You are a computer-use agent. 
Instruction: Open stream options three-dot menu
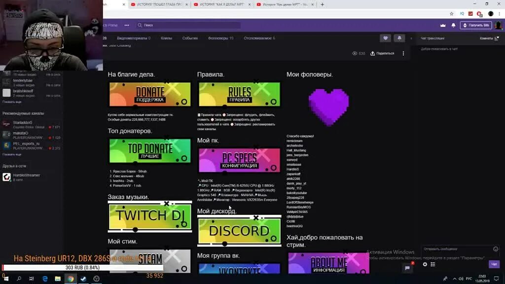click(x=403, y=53)
